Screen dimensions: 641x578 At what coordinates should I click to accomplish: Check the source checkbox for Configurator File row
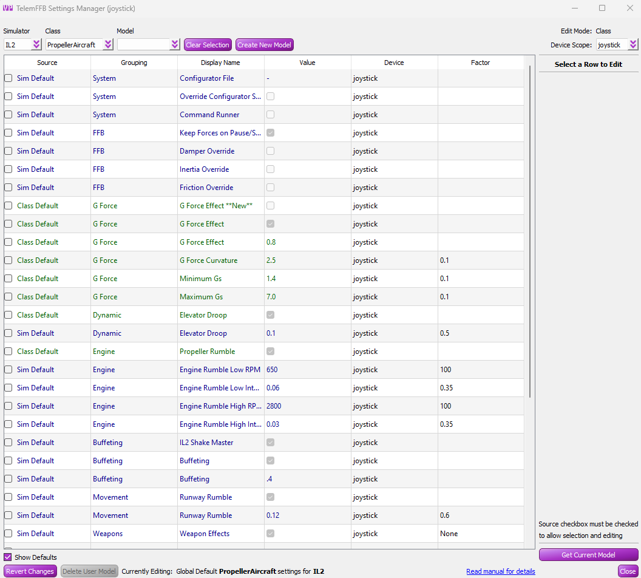[8, 78]
